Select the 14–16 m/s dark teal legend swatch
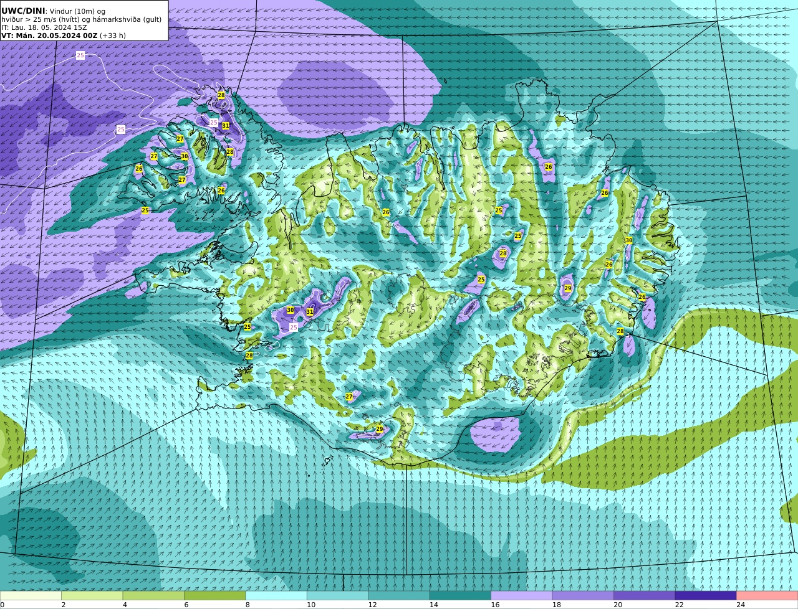The height and width of the screenshot is (609, 798). [x=460, y=596]
